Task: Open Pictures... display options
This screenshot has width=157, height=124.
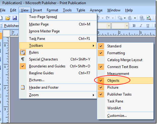Action: tap(58, 80)
